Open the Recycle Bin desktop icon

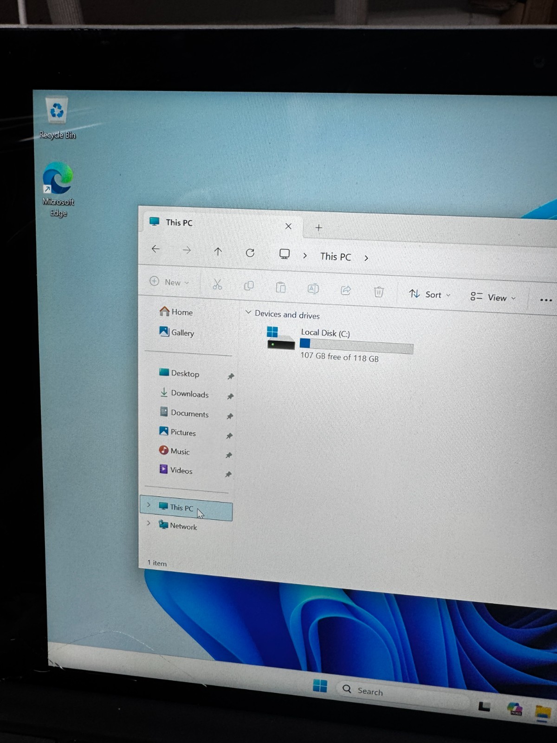[57, 117]
